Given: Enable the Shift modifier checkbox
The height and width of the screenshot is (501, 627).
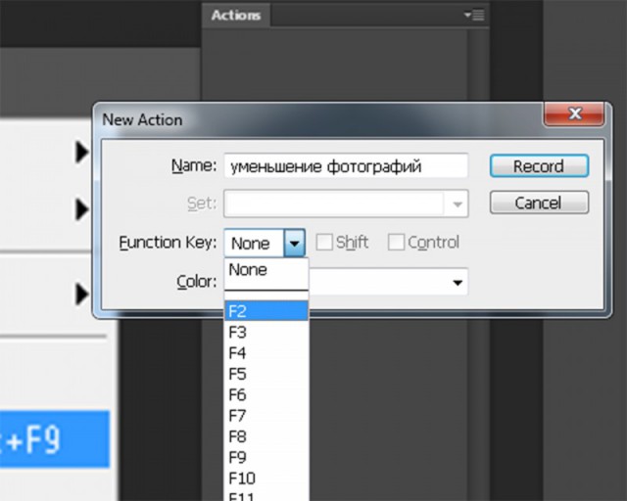Looking at the screenshot, I should [x=324, y=242].
